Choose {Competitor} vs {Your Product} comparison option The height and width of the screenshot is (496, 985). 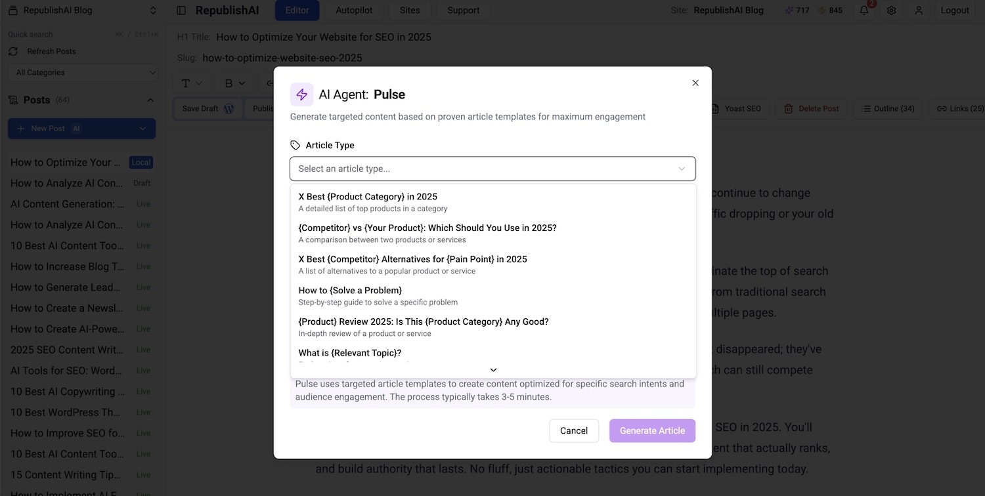click(x=492, y=234)
